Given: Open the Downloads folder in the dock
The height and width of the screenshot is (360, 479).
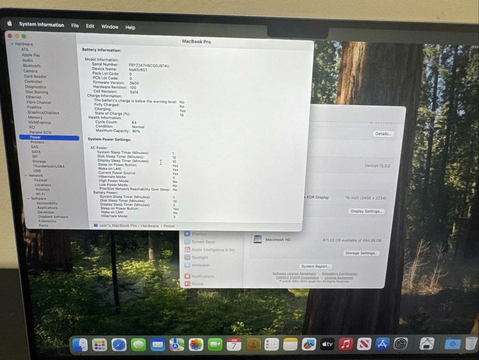Looking at the screenshot, I should click(x=453, y=344).
